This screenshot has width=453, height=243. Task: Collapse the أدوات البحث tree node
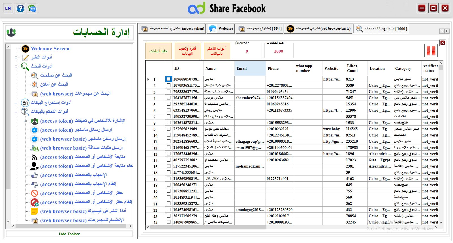[16, 67]
